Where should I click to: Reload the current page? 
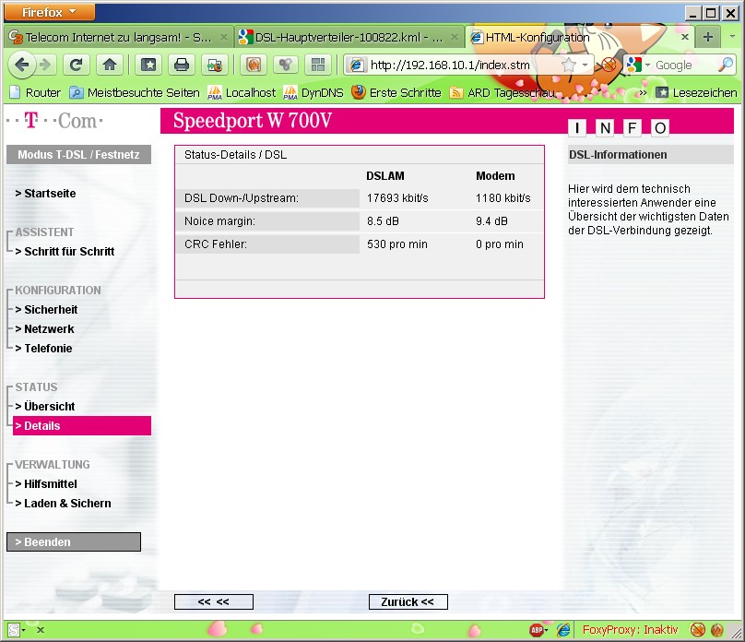pos(76,65)
